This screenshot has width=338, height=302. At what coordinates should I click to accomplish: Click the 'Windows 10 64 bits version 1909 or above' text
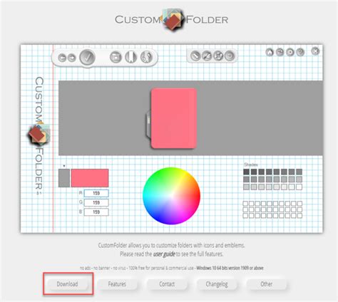tap(230, 268)
